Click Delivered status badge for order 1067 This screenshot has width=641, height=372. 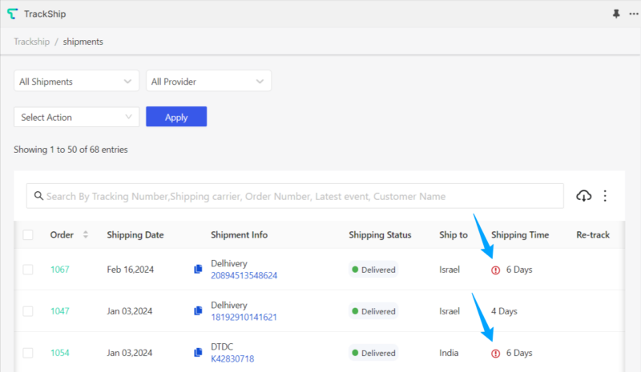pos(373,270)
